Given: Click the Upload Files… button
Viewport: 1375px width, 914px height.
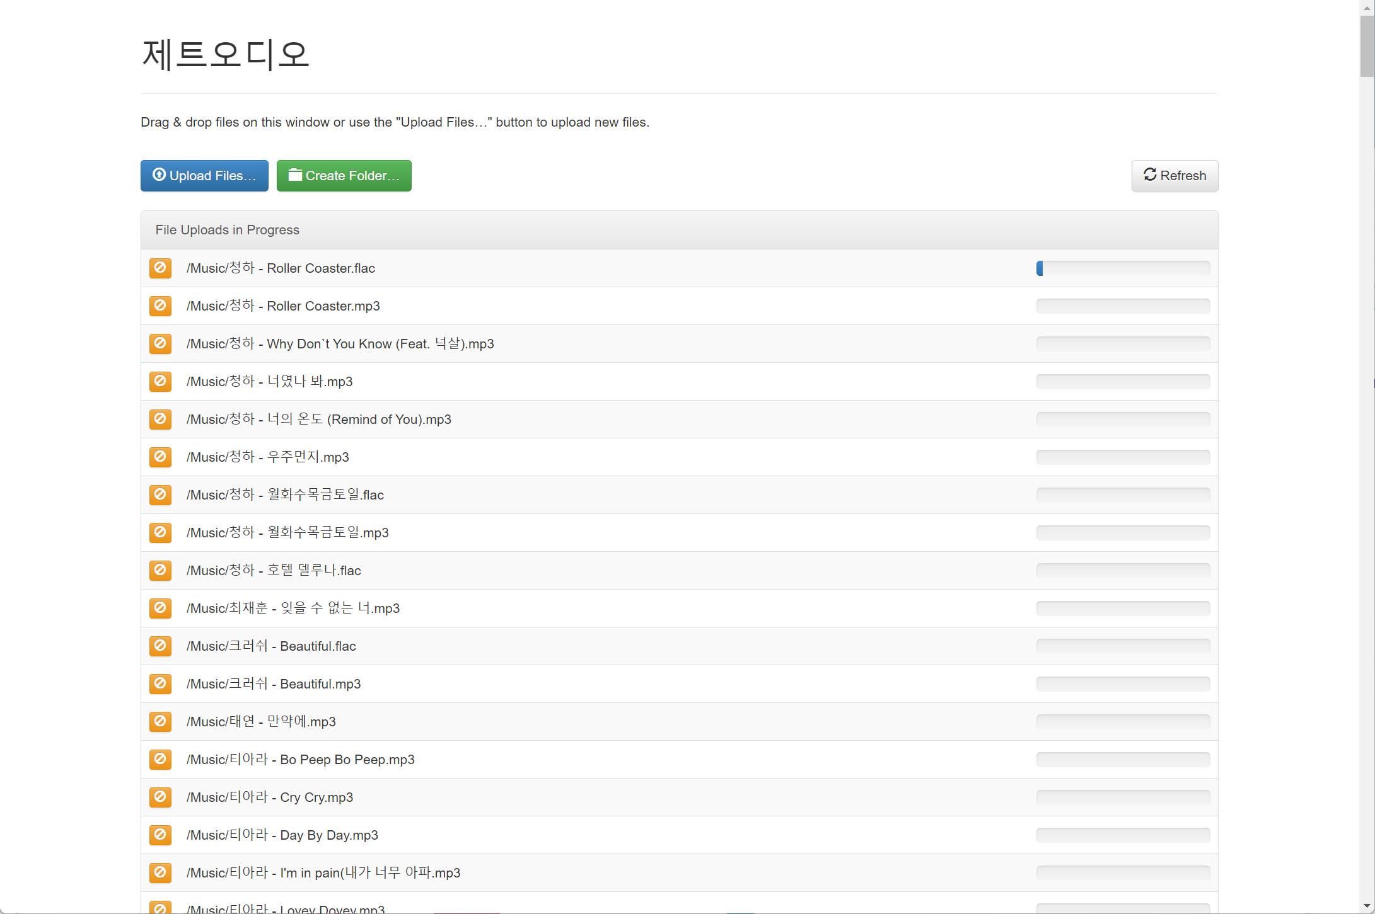Looking at the screenshot, I should coord(204,176).
